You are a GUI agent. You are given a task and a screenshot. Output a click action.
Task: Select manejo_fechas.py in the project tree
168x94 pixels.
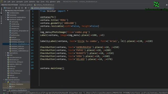[16, 71]
